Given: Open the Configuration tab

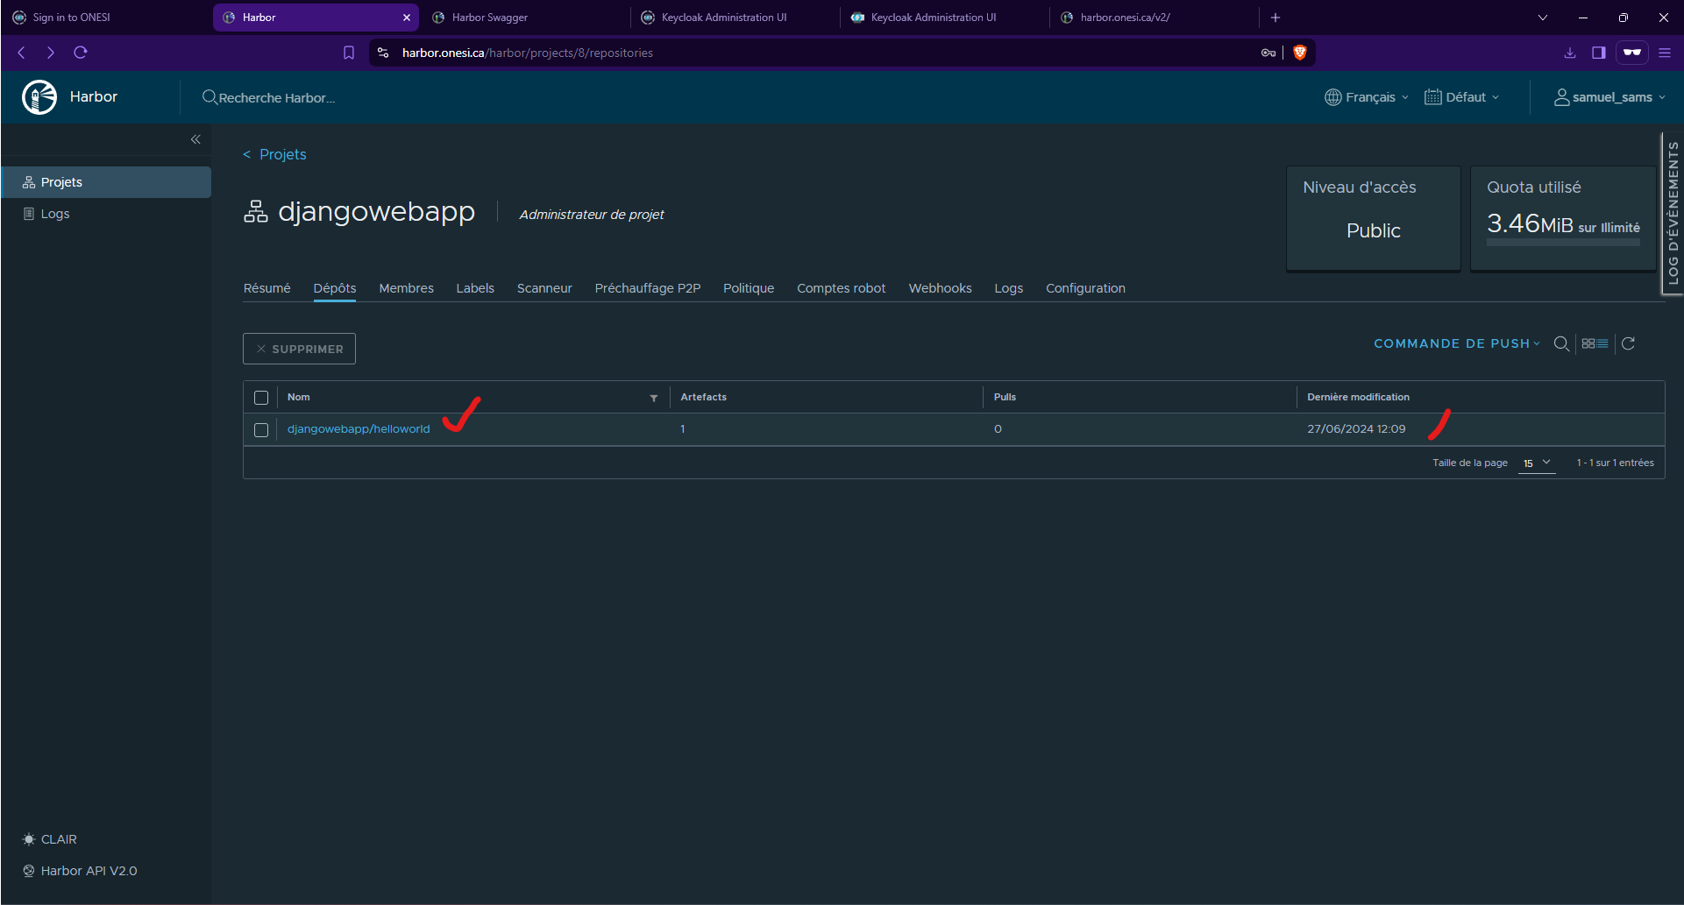Looking at the screenshot, I should (x=1085, y=288).
